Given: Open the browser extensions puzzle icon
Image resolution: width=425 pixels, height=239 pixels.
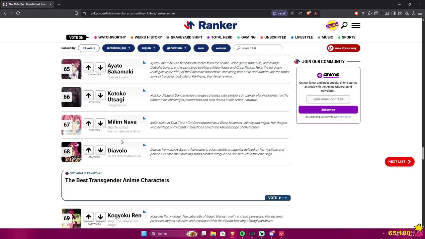Looking at the screenshot, I should click(x=370, y=13).
